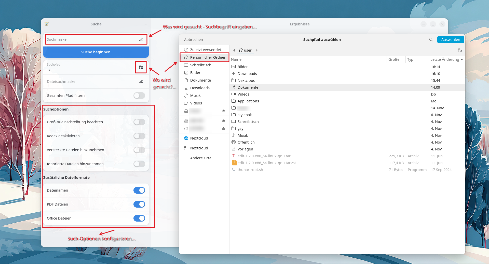Screen dimensions: 489x264
Task: Click the search path folder browse icon
Action: tap(141, 67)
